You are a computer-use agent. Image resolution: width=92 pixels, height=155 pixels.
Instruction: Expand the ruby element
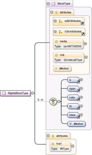point(81,97)
